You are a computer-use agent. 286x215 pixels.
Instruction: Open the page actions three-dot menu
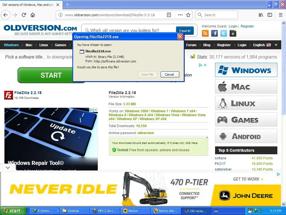[180, 15]
